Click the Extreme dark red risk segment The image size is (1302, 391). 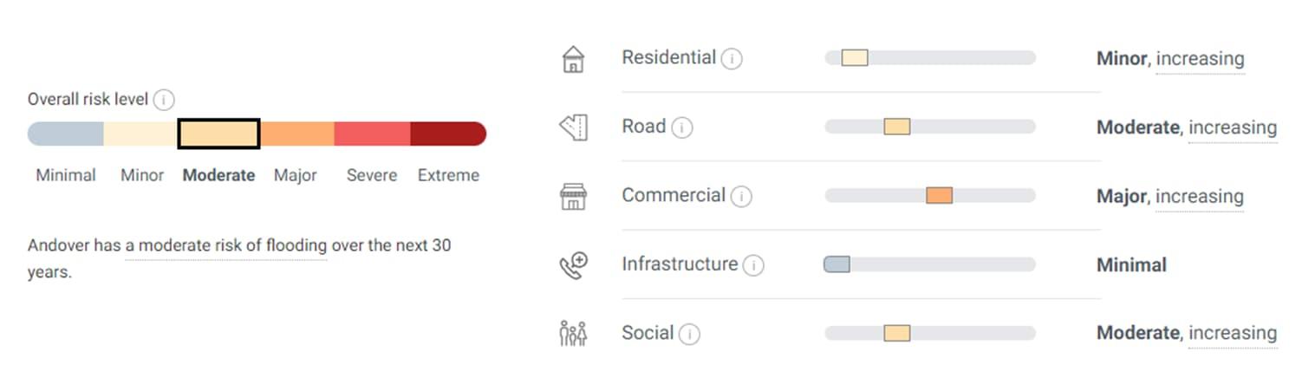pos(447,134)
